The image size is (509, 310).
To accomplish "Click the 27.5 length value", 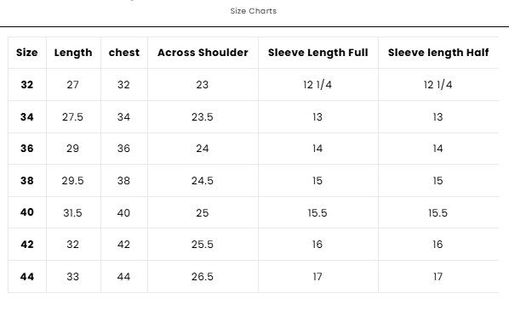I will [x=72, y=117].
